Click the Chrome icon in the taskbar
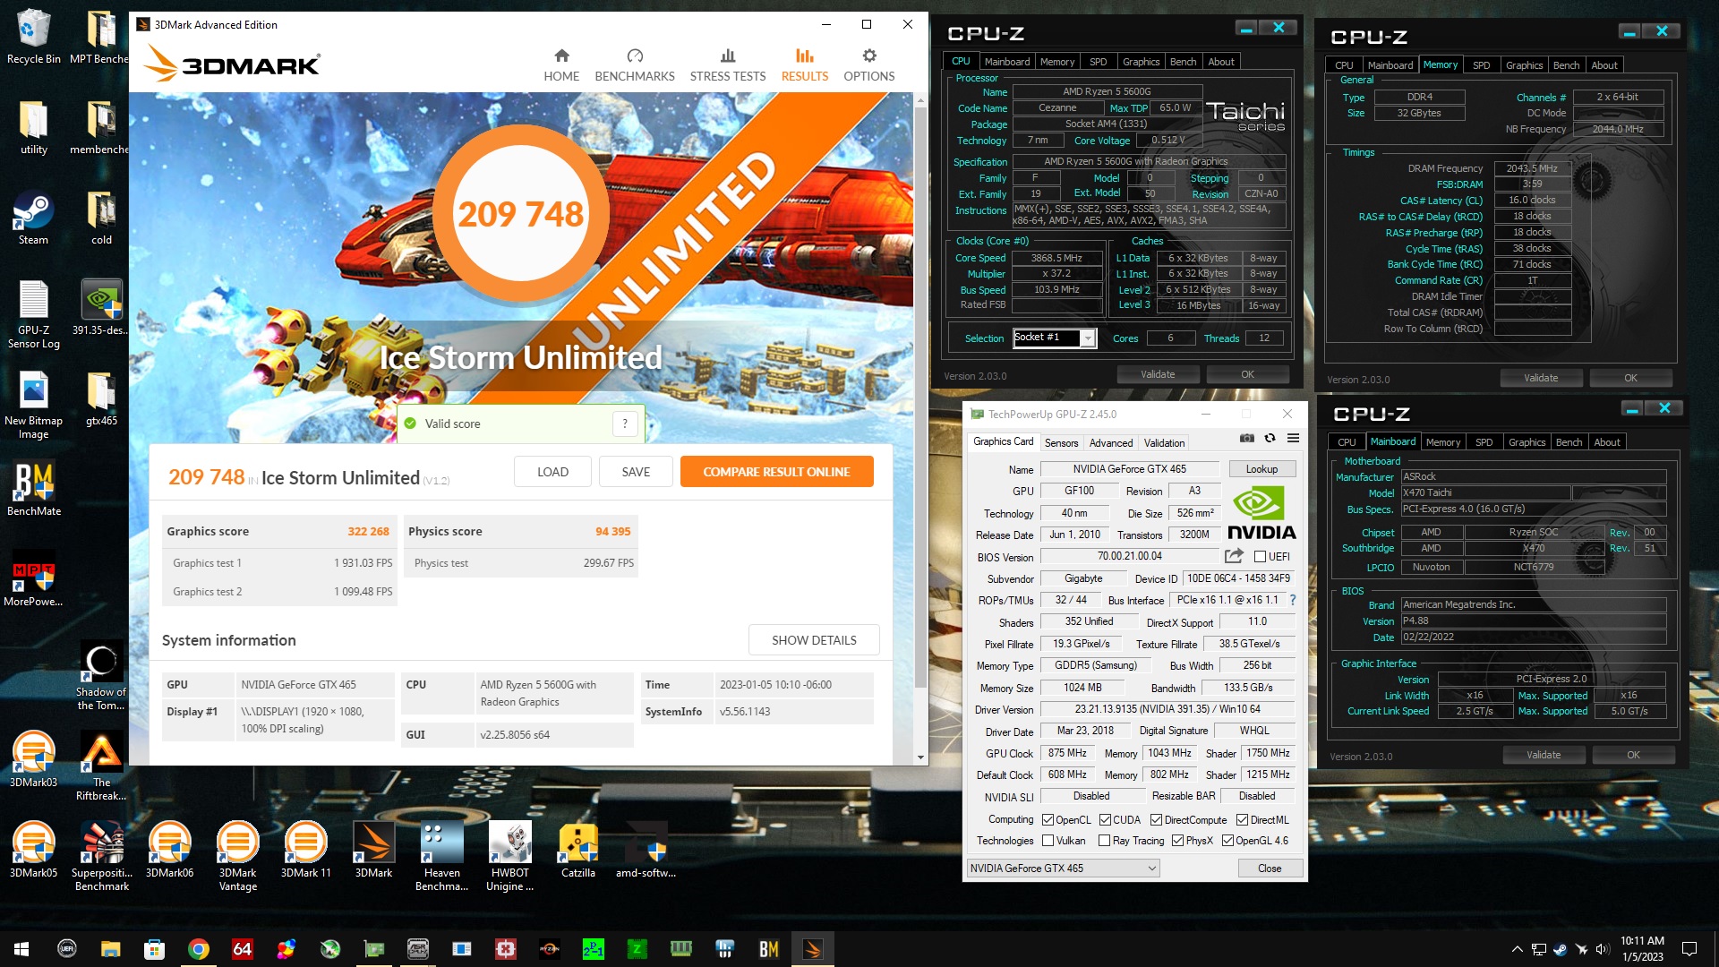The height and width of the screenshot is (967, 1719). click(x=199, y=949)
